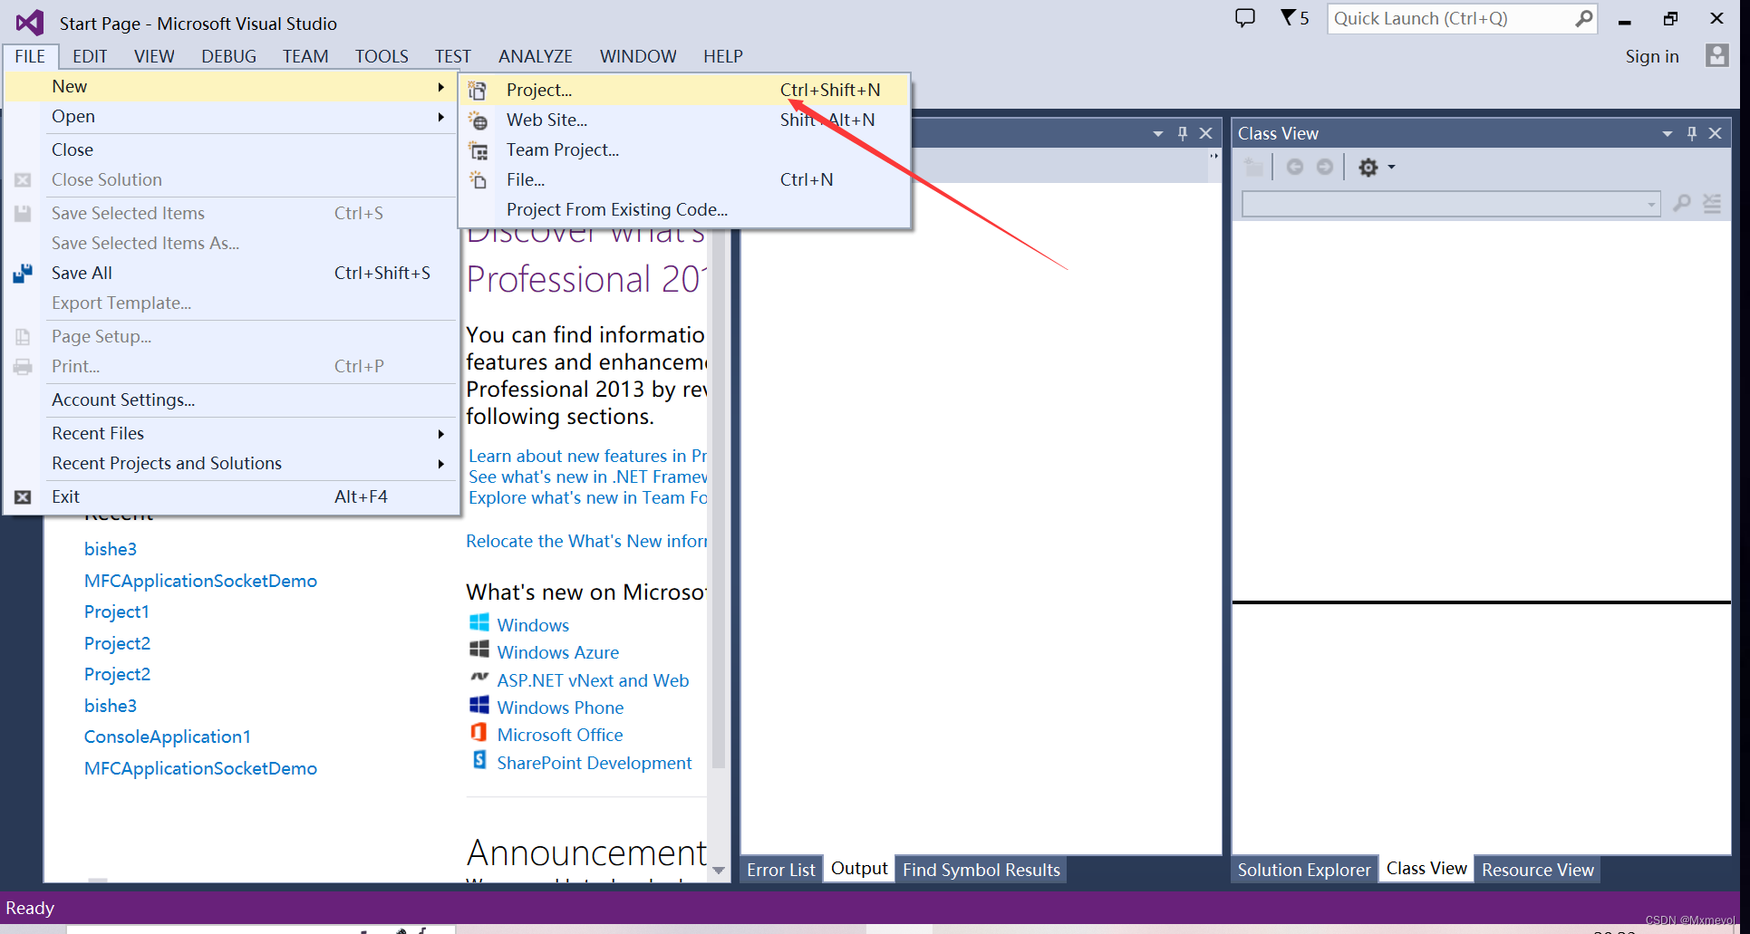Open notifications flag showing 5
Screen dimensions: 1750x934
point(1294,18)
